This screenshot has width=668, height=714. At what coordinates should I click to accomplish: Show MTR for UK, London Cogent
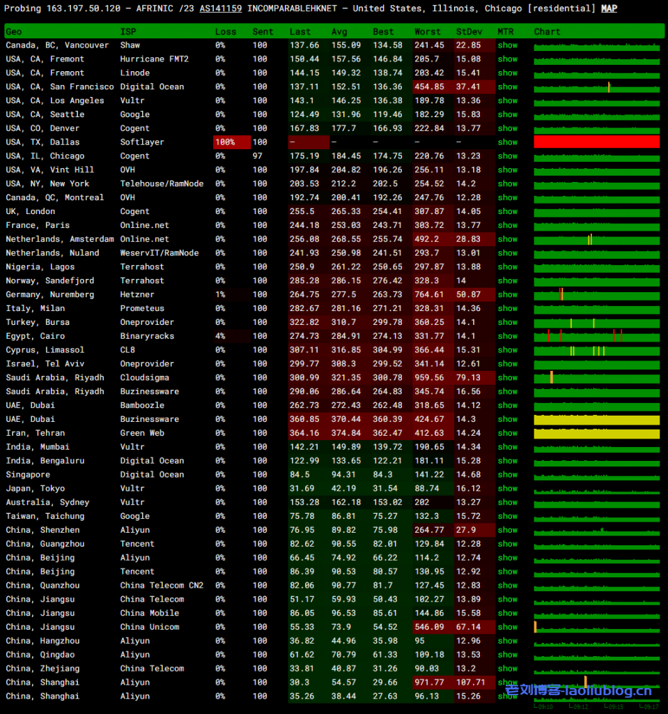coord(508,211)
